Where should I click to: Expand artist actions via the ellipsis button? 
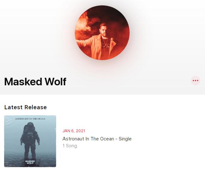pos(196,81)
